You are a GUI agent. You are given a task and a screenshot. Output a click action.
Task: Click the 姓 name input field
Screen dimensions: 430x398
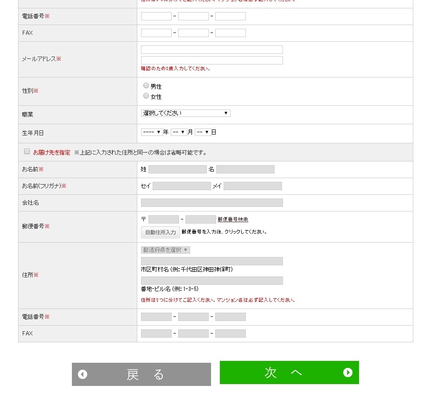coord(178,169)
